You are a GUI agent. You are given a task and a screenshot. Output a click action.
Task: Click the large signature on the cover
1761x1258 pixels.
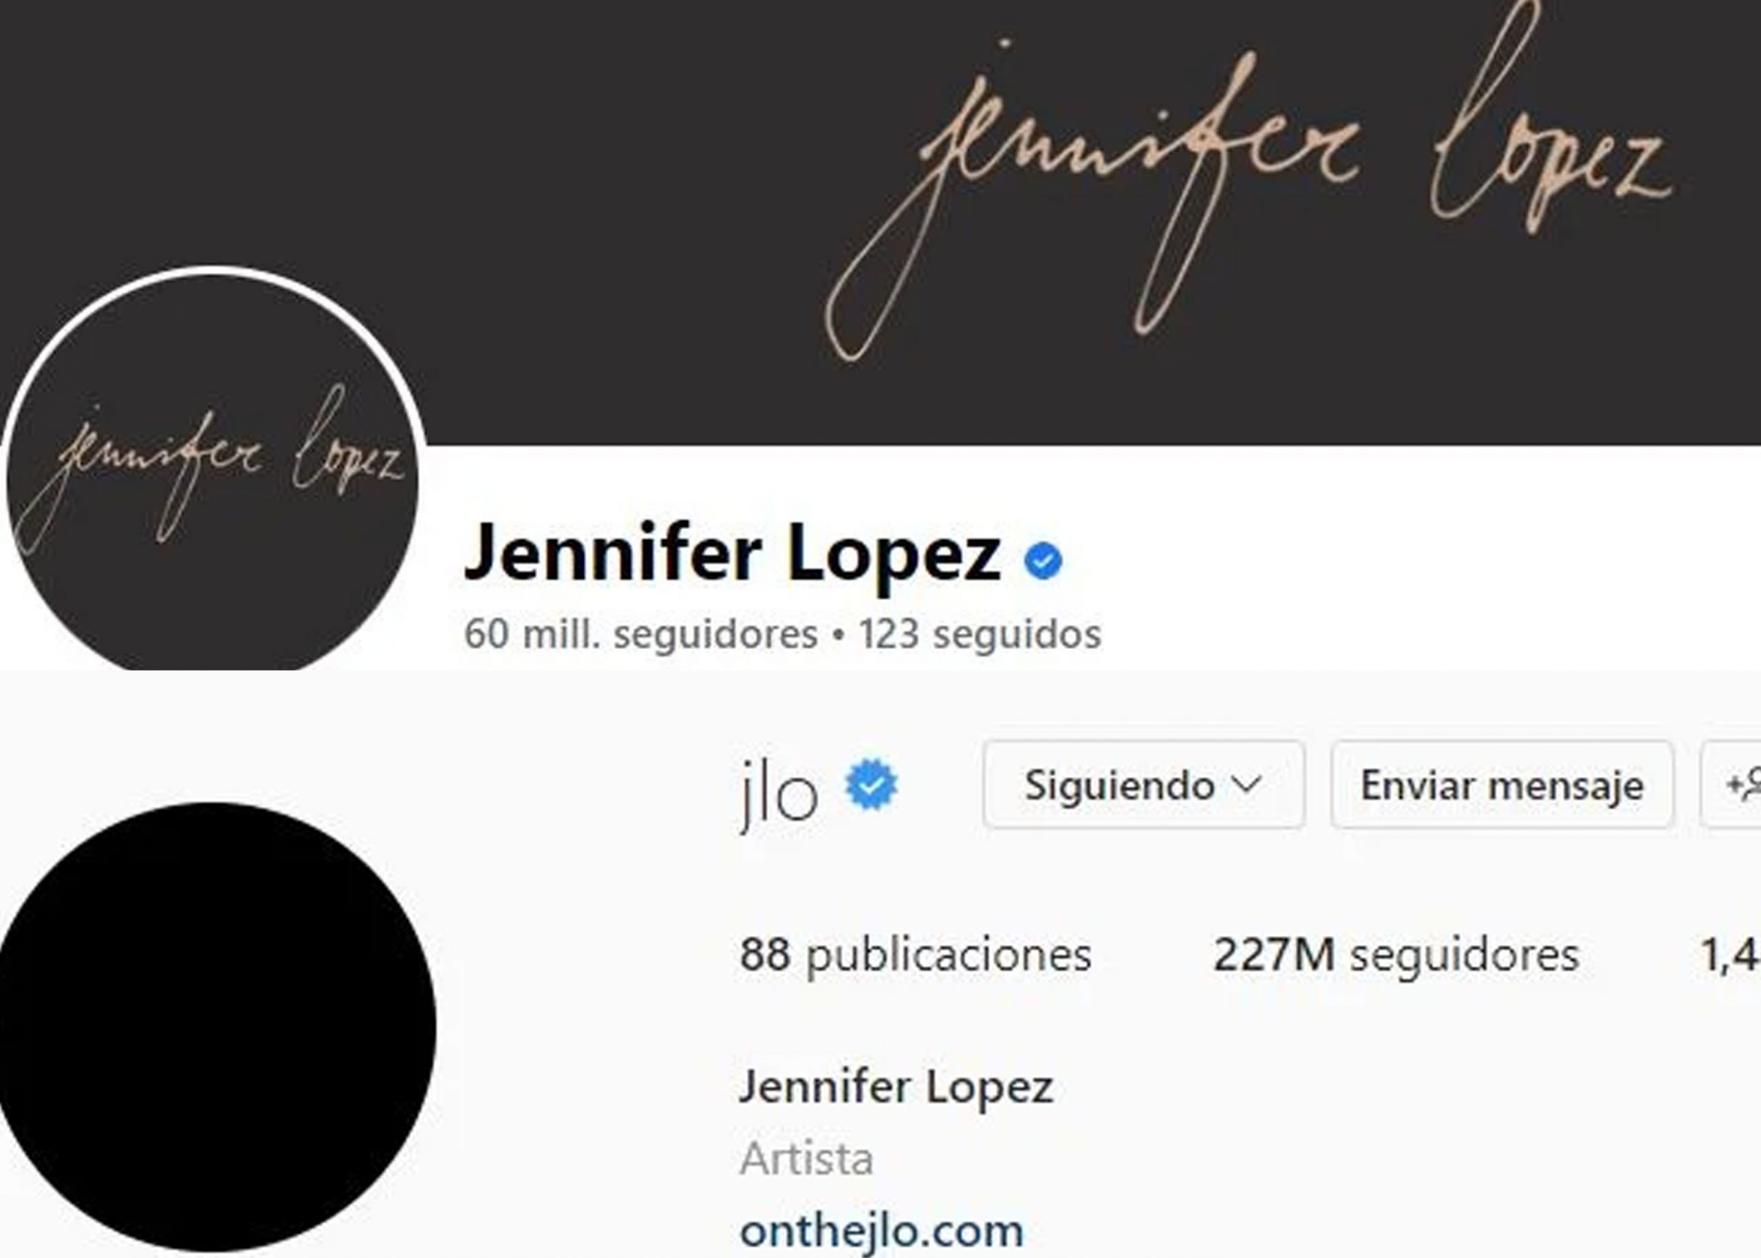(x=1250, y=180)
